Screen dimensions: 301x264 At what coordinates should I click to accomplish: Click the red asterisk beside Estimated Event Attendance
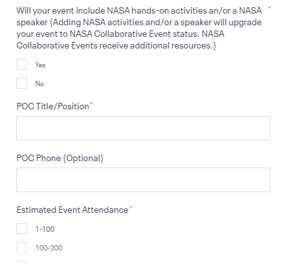coord(131,207)
